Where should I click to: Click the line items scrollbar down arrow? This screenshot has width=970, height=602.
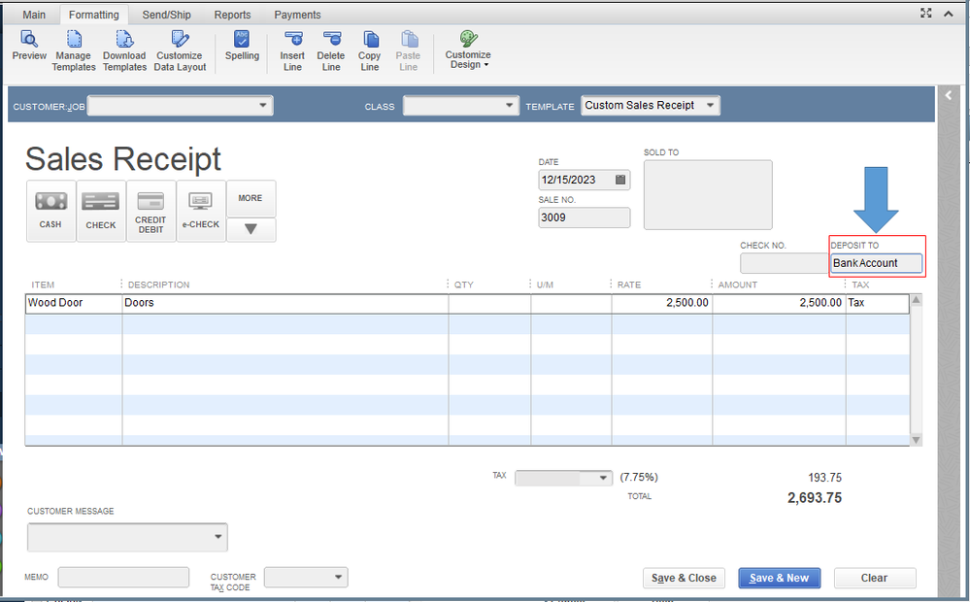coord(917,440)
